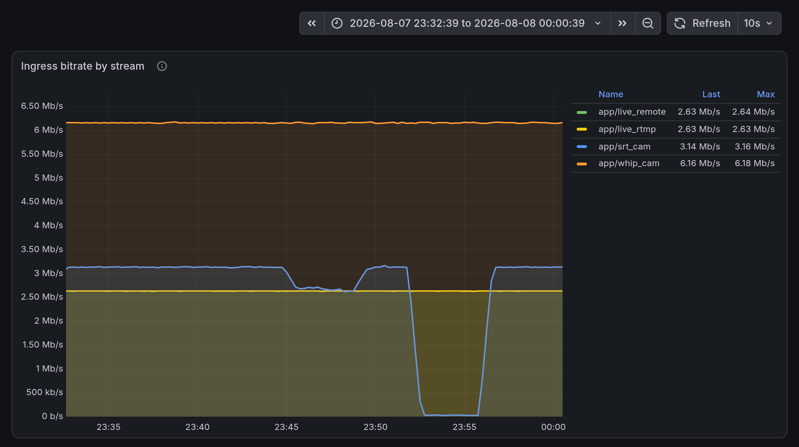This screenshot has width=799, height=447.
Task: Open panel info icon beside title
Action: (162, 66)
